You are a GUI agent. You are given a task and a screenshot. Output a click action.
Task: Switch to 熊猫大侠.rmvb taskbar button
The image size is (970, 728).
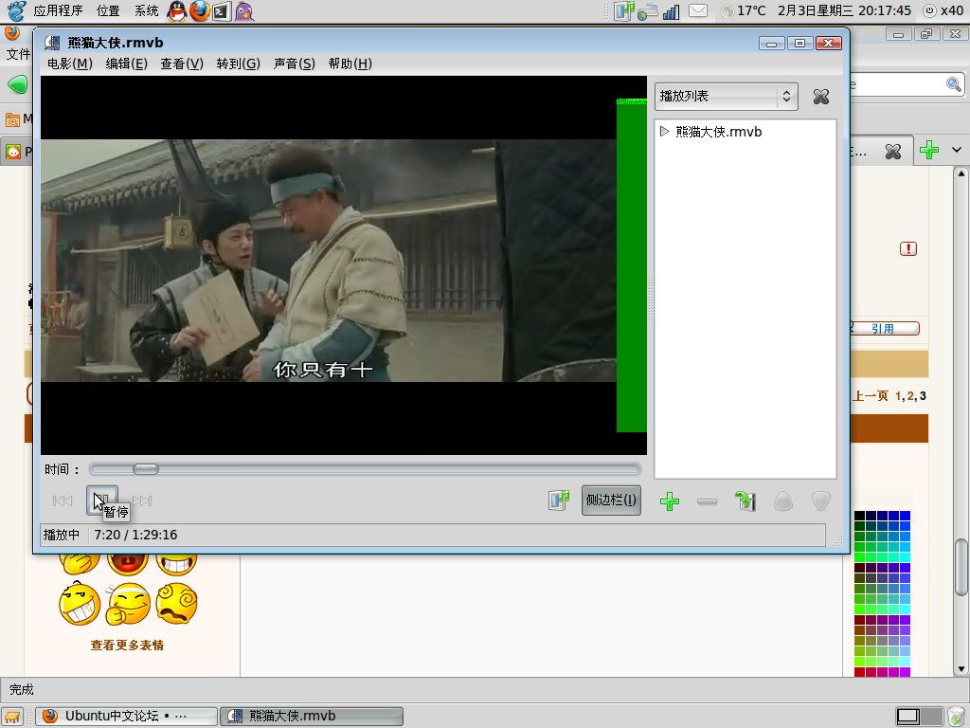[312, 717]
